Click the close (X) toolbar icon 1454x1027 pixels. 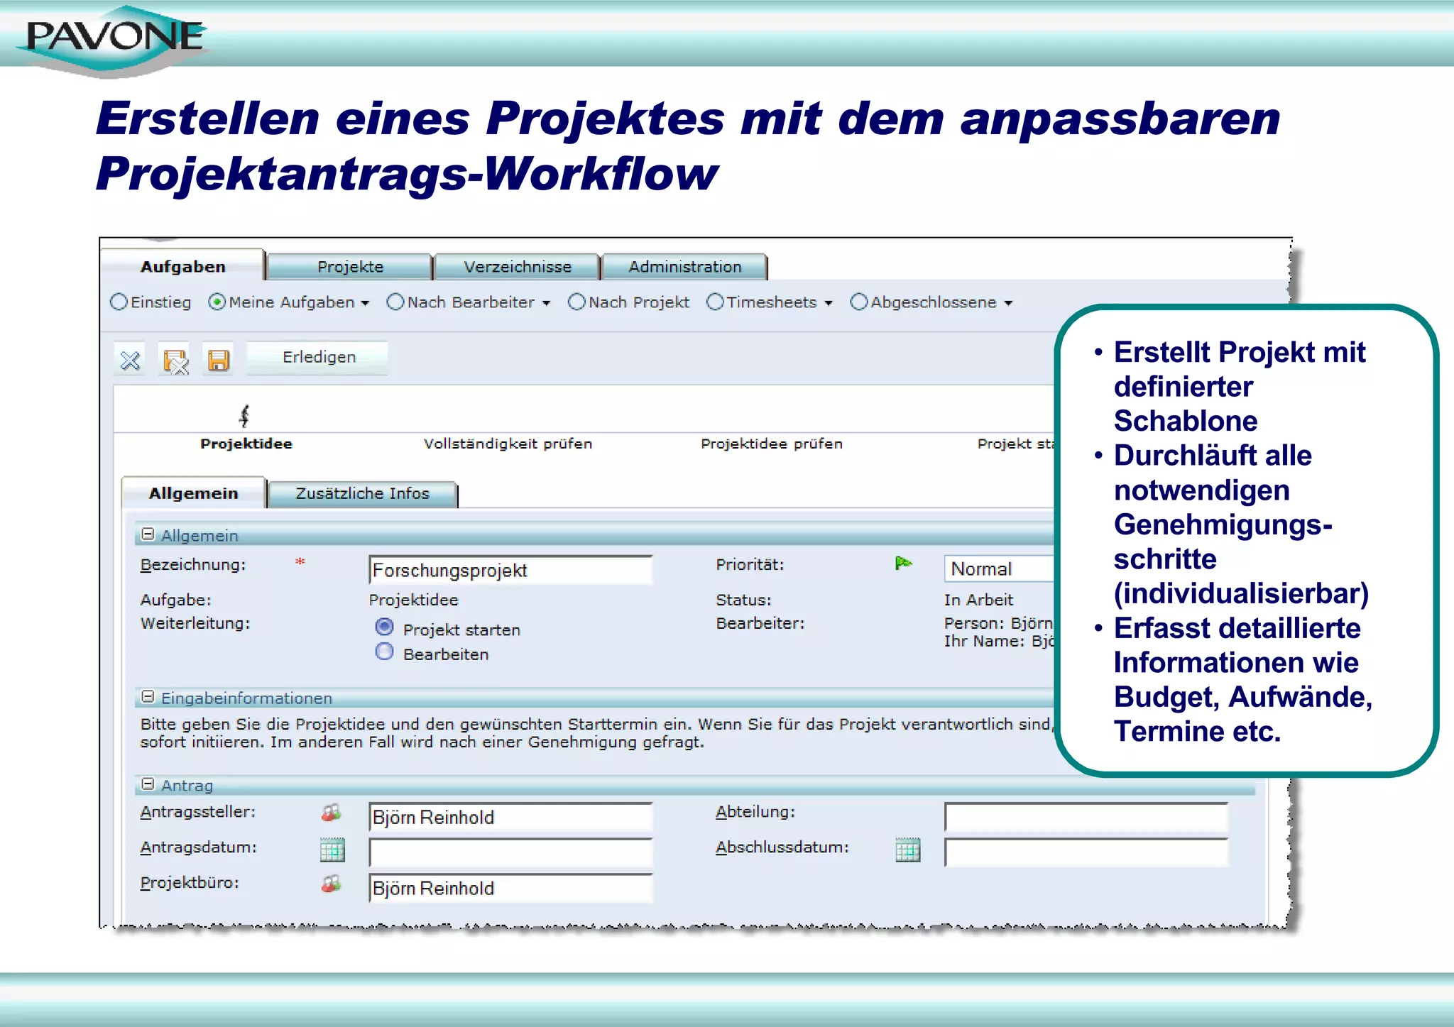(130, 361)
